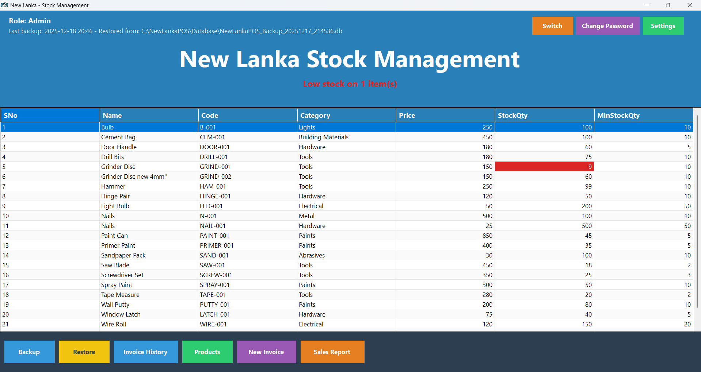This screenshot has width=701, height=372.
Task: Click the LED-001 code cell
Action: click(x=248, y=206)
